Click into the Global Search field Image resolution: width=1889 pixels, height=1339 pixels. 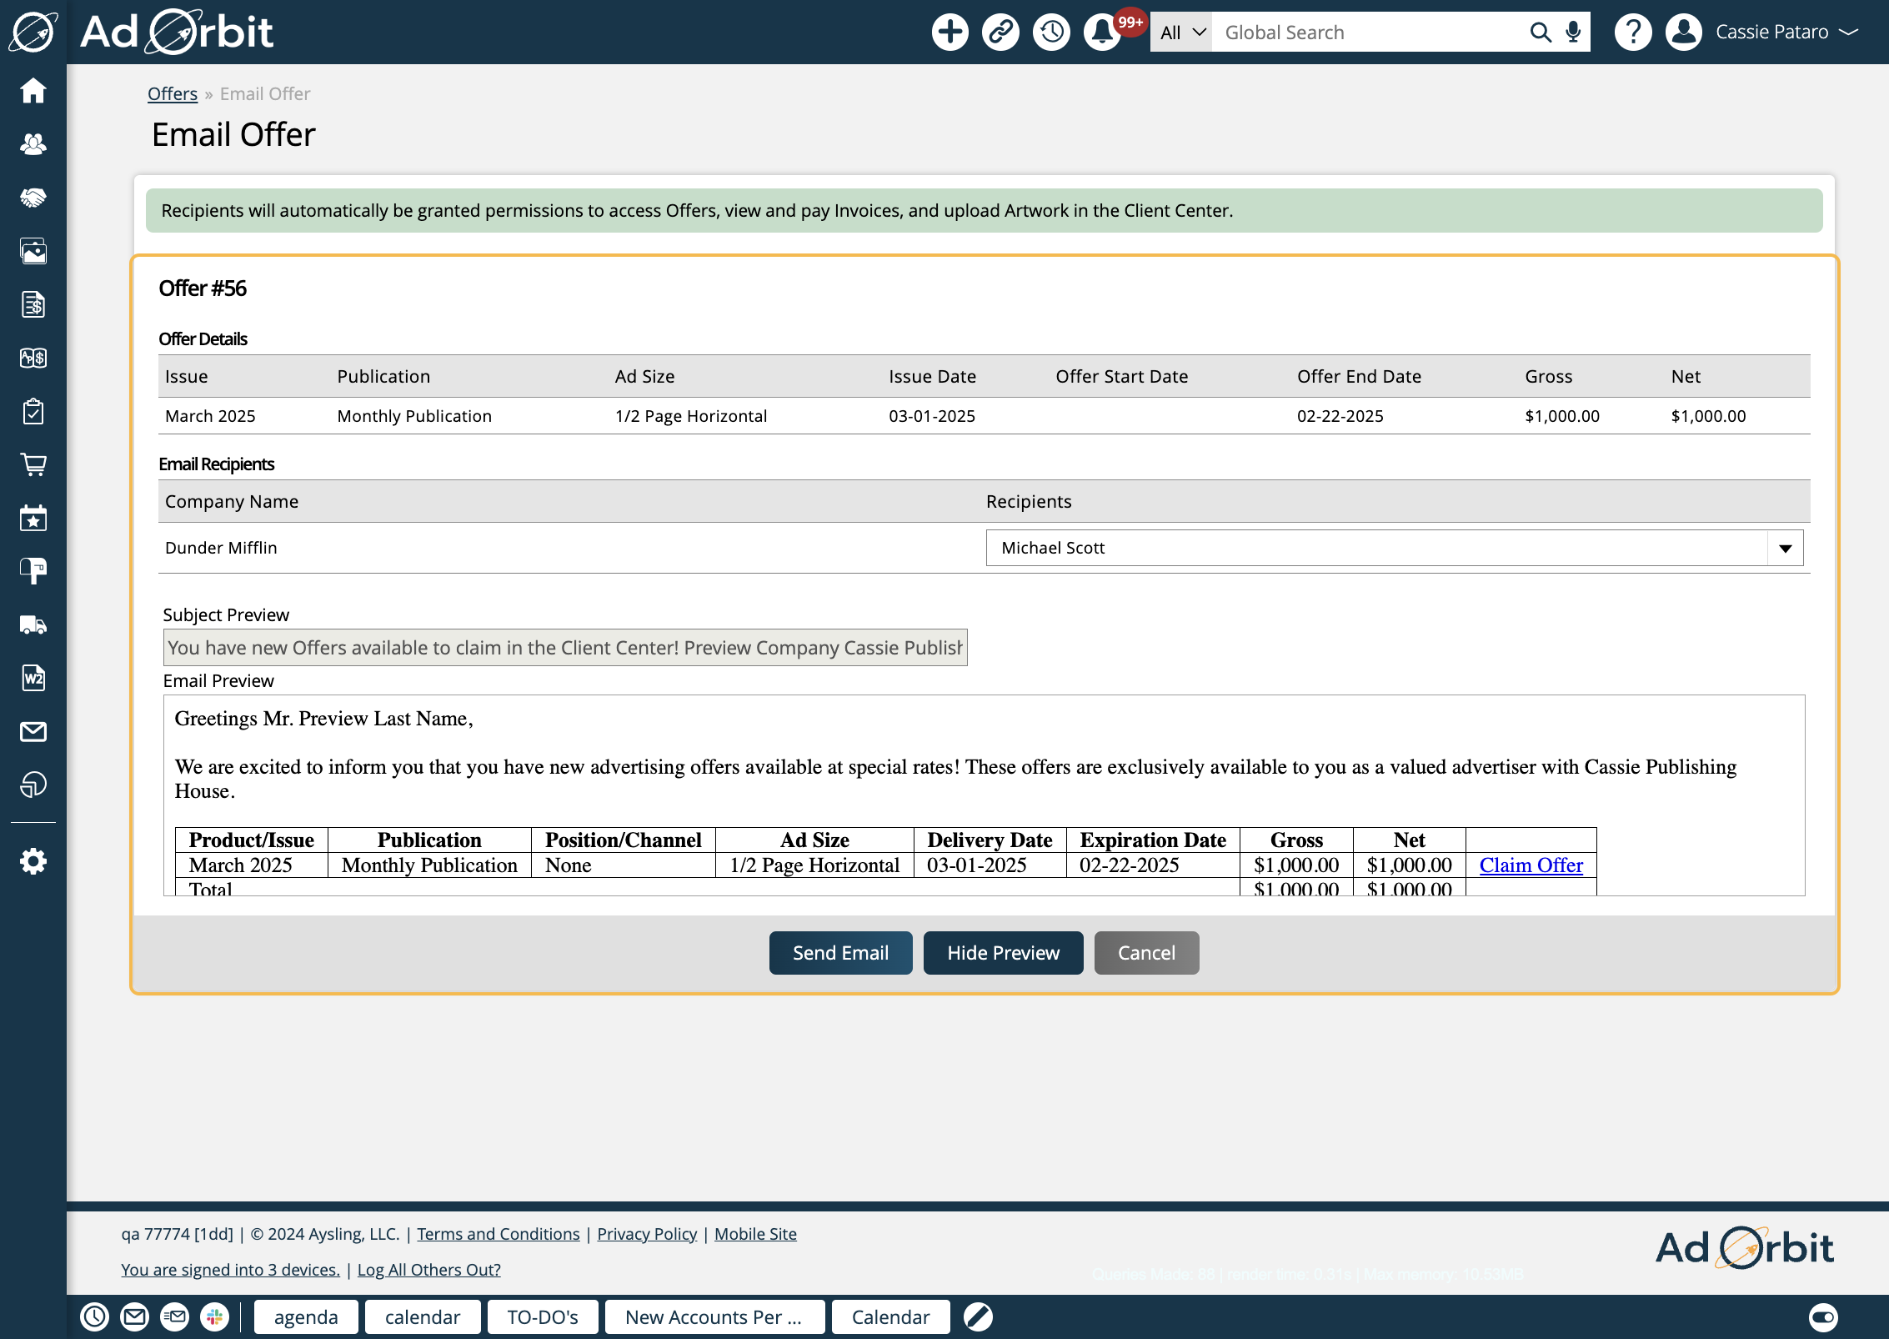(1367, 33)
